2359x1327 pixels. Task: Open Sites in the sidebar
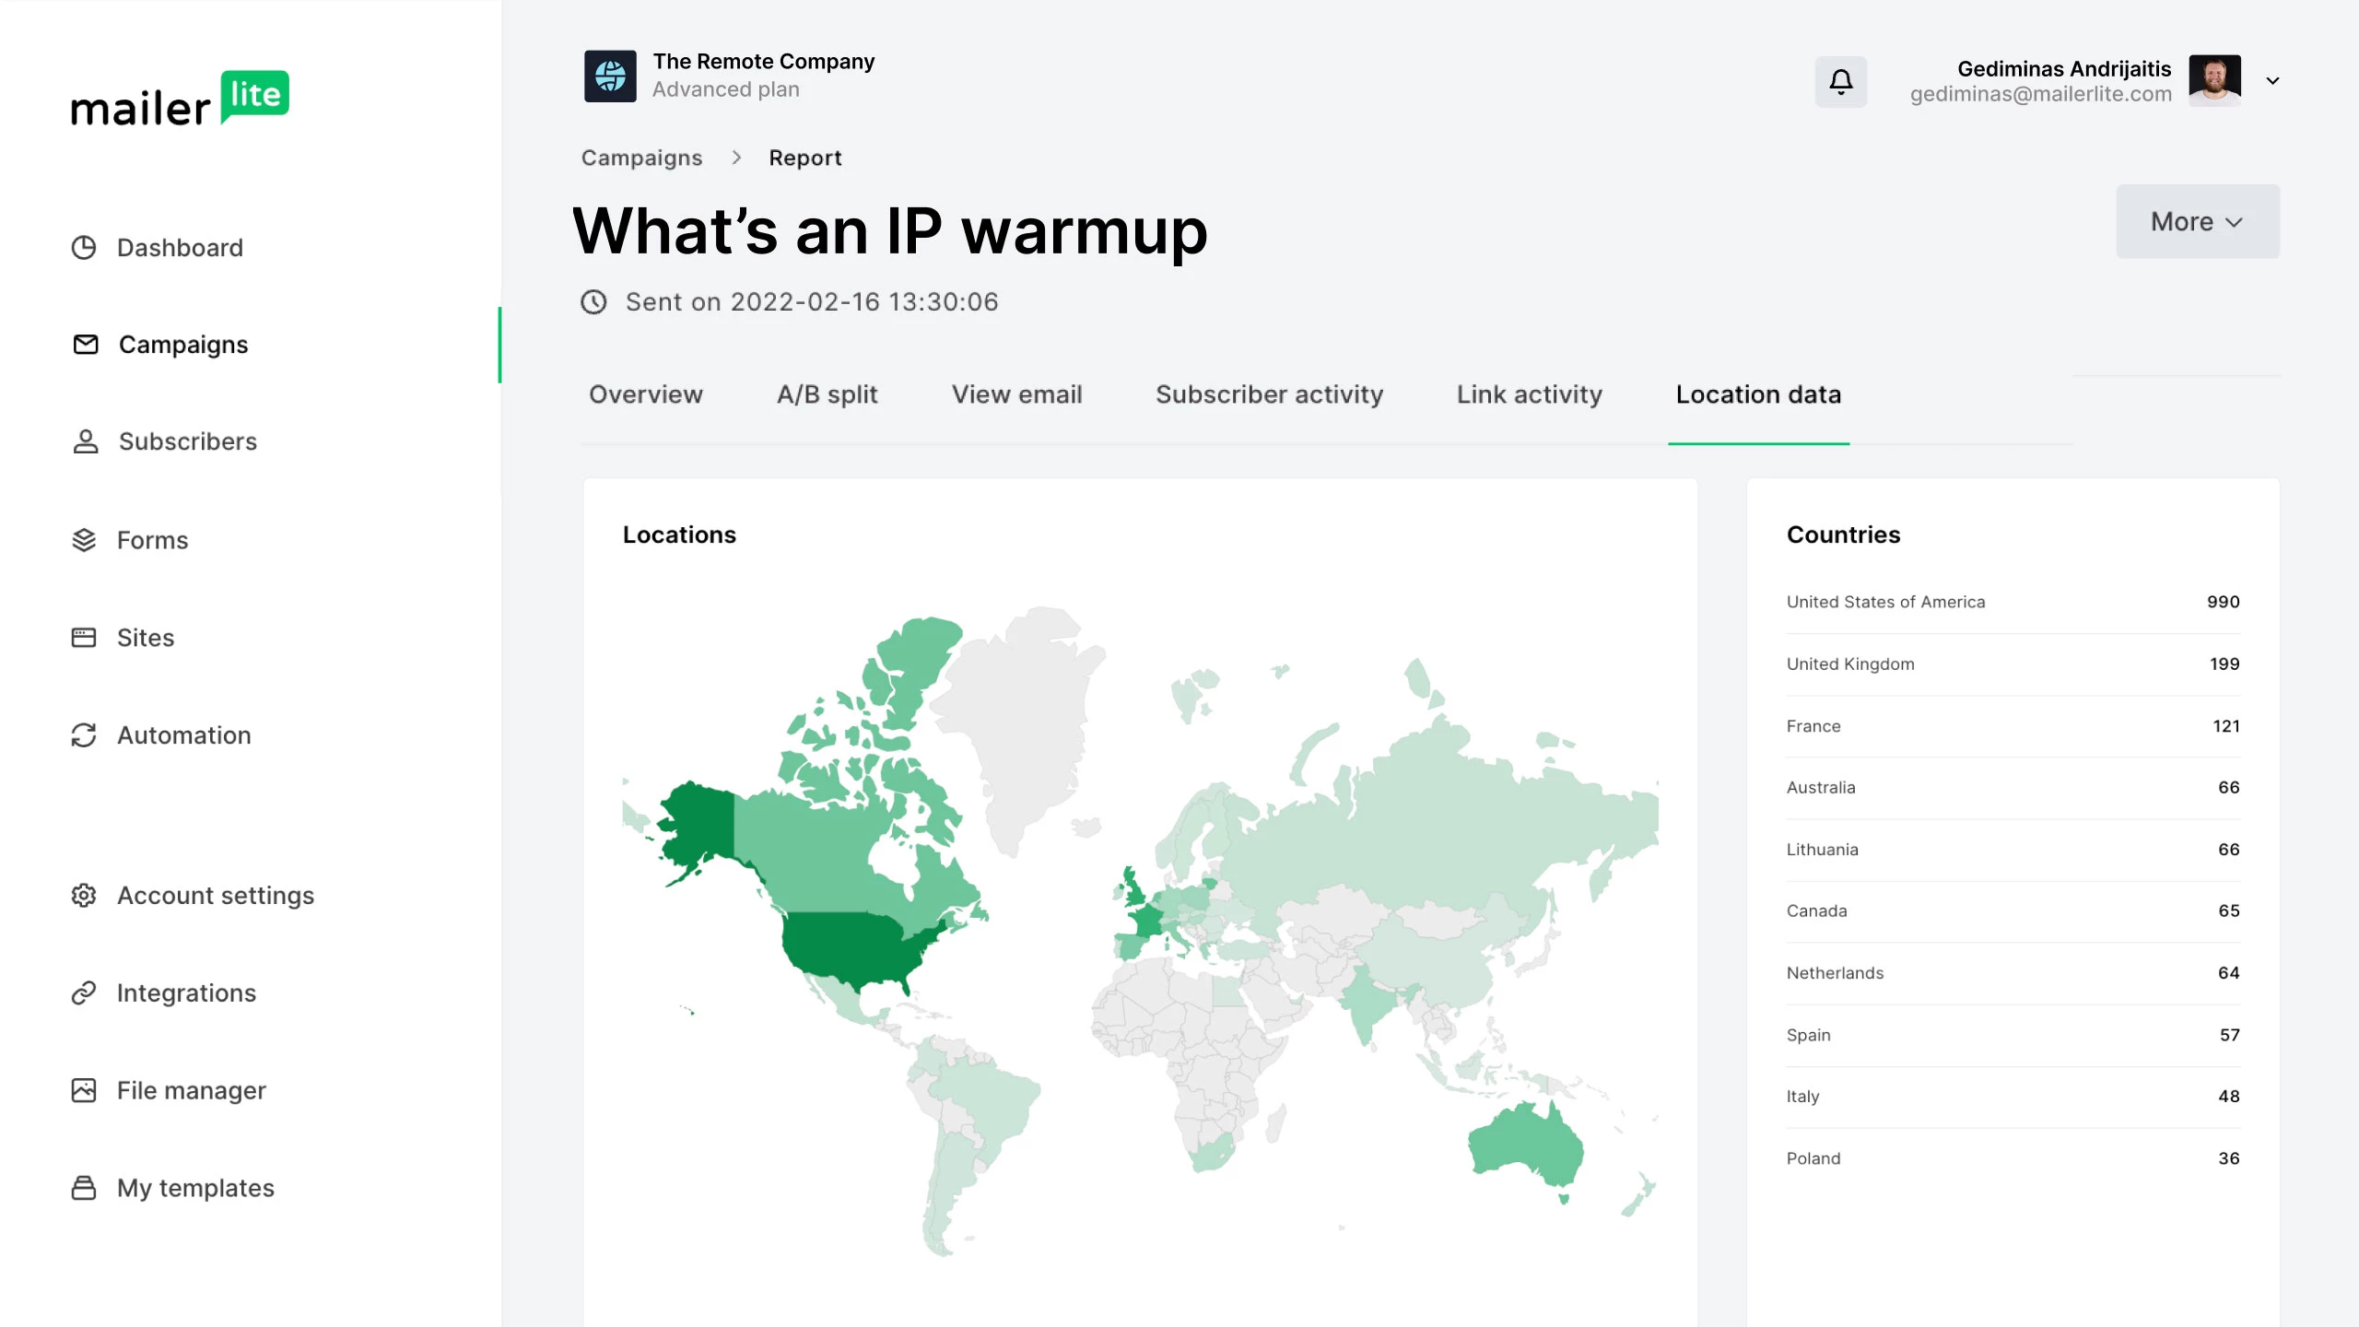coord(145,638)
